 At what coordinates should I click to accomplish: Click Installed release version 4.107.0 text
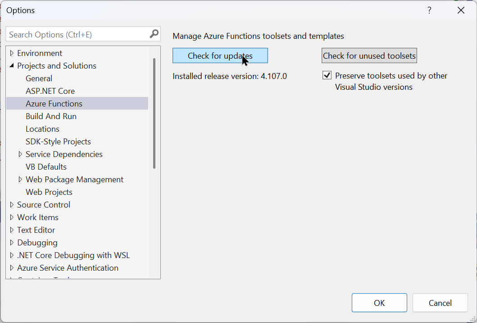tap(230, 76)
